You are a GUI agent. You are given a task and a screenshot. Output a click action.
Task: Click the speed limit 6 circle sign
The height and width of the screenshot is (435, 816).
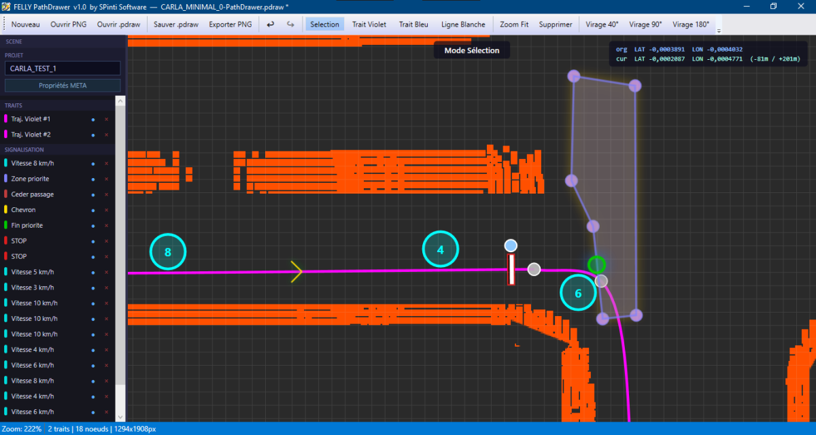coord(578,293)
